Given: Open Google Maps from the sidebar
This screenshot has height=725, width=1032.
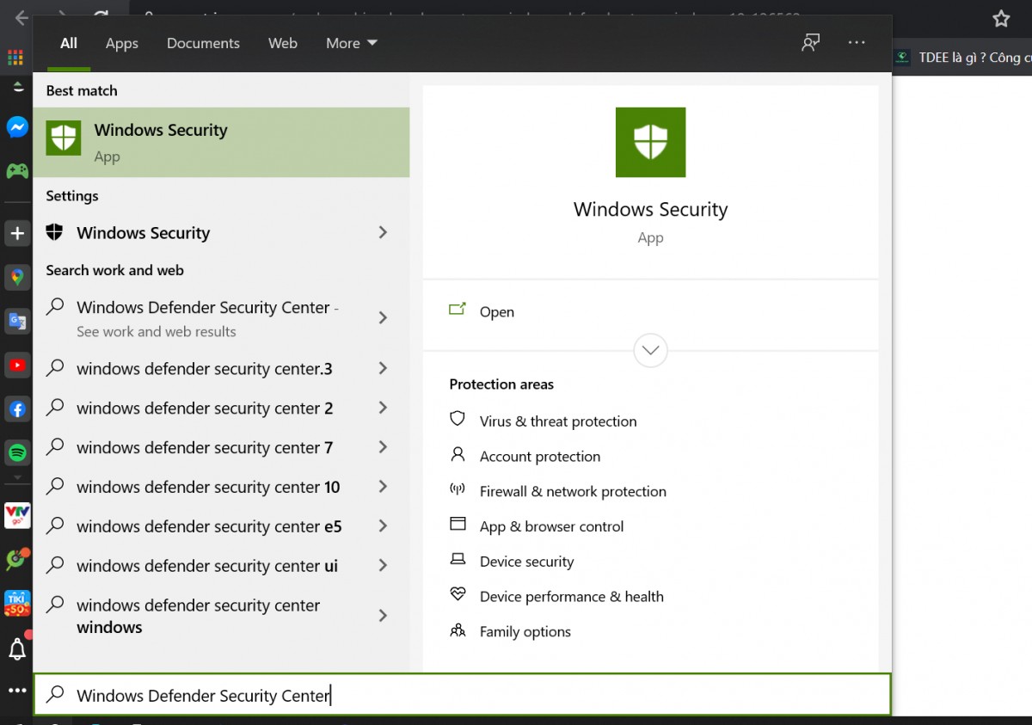Looking at the screenshot, I should [17, 277].
